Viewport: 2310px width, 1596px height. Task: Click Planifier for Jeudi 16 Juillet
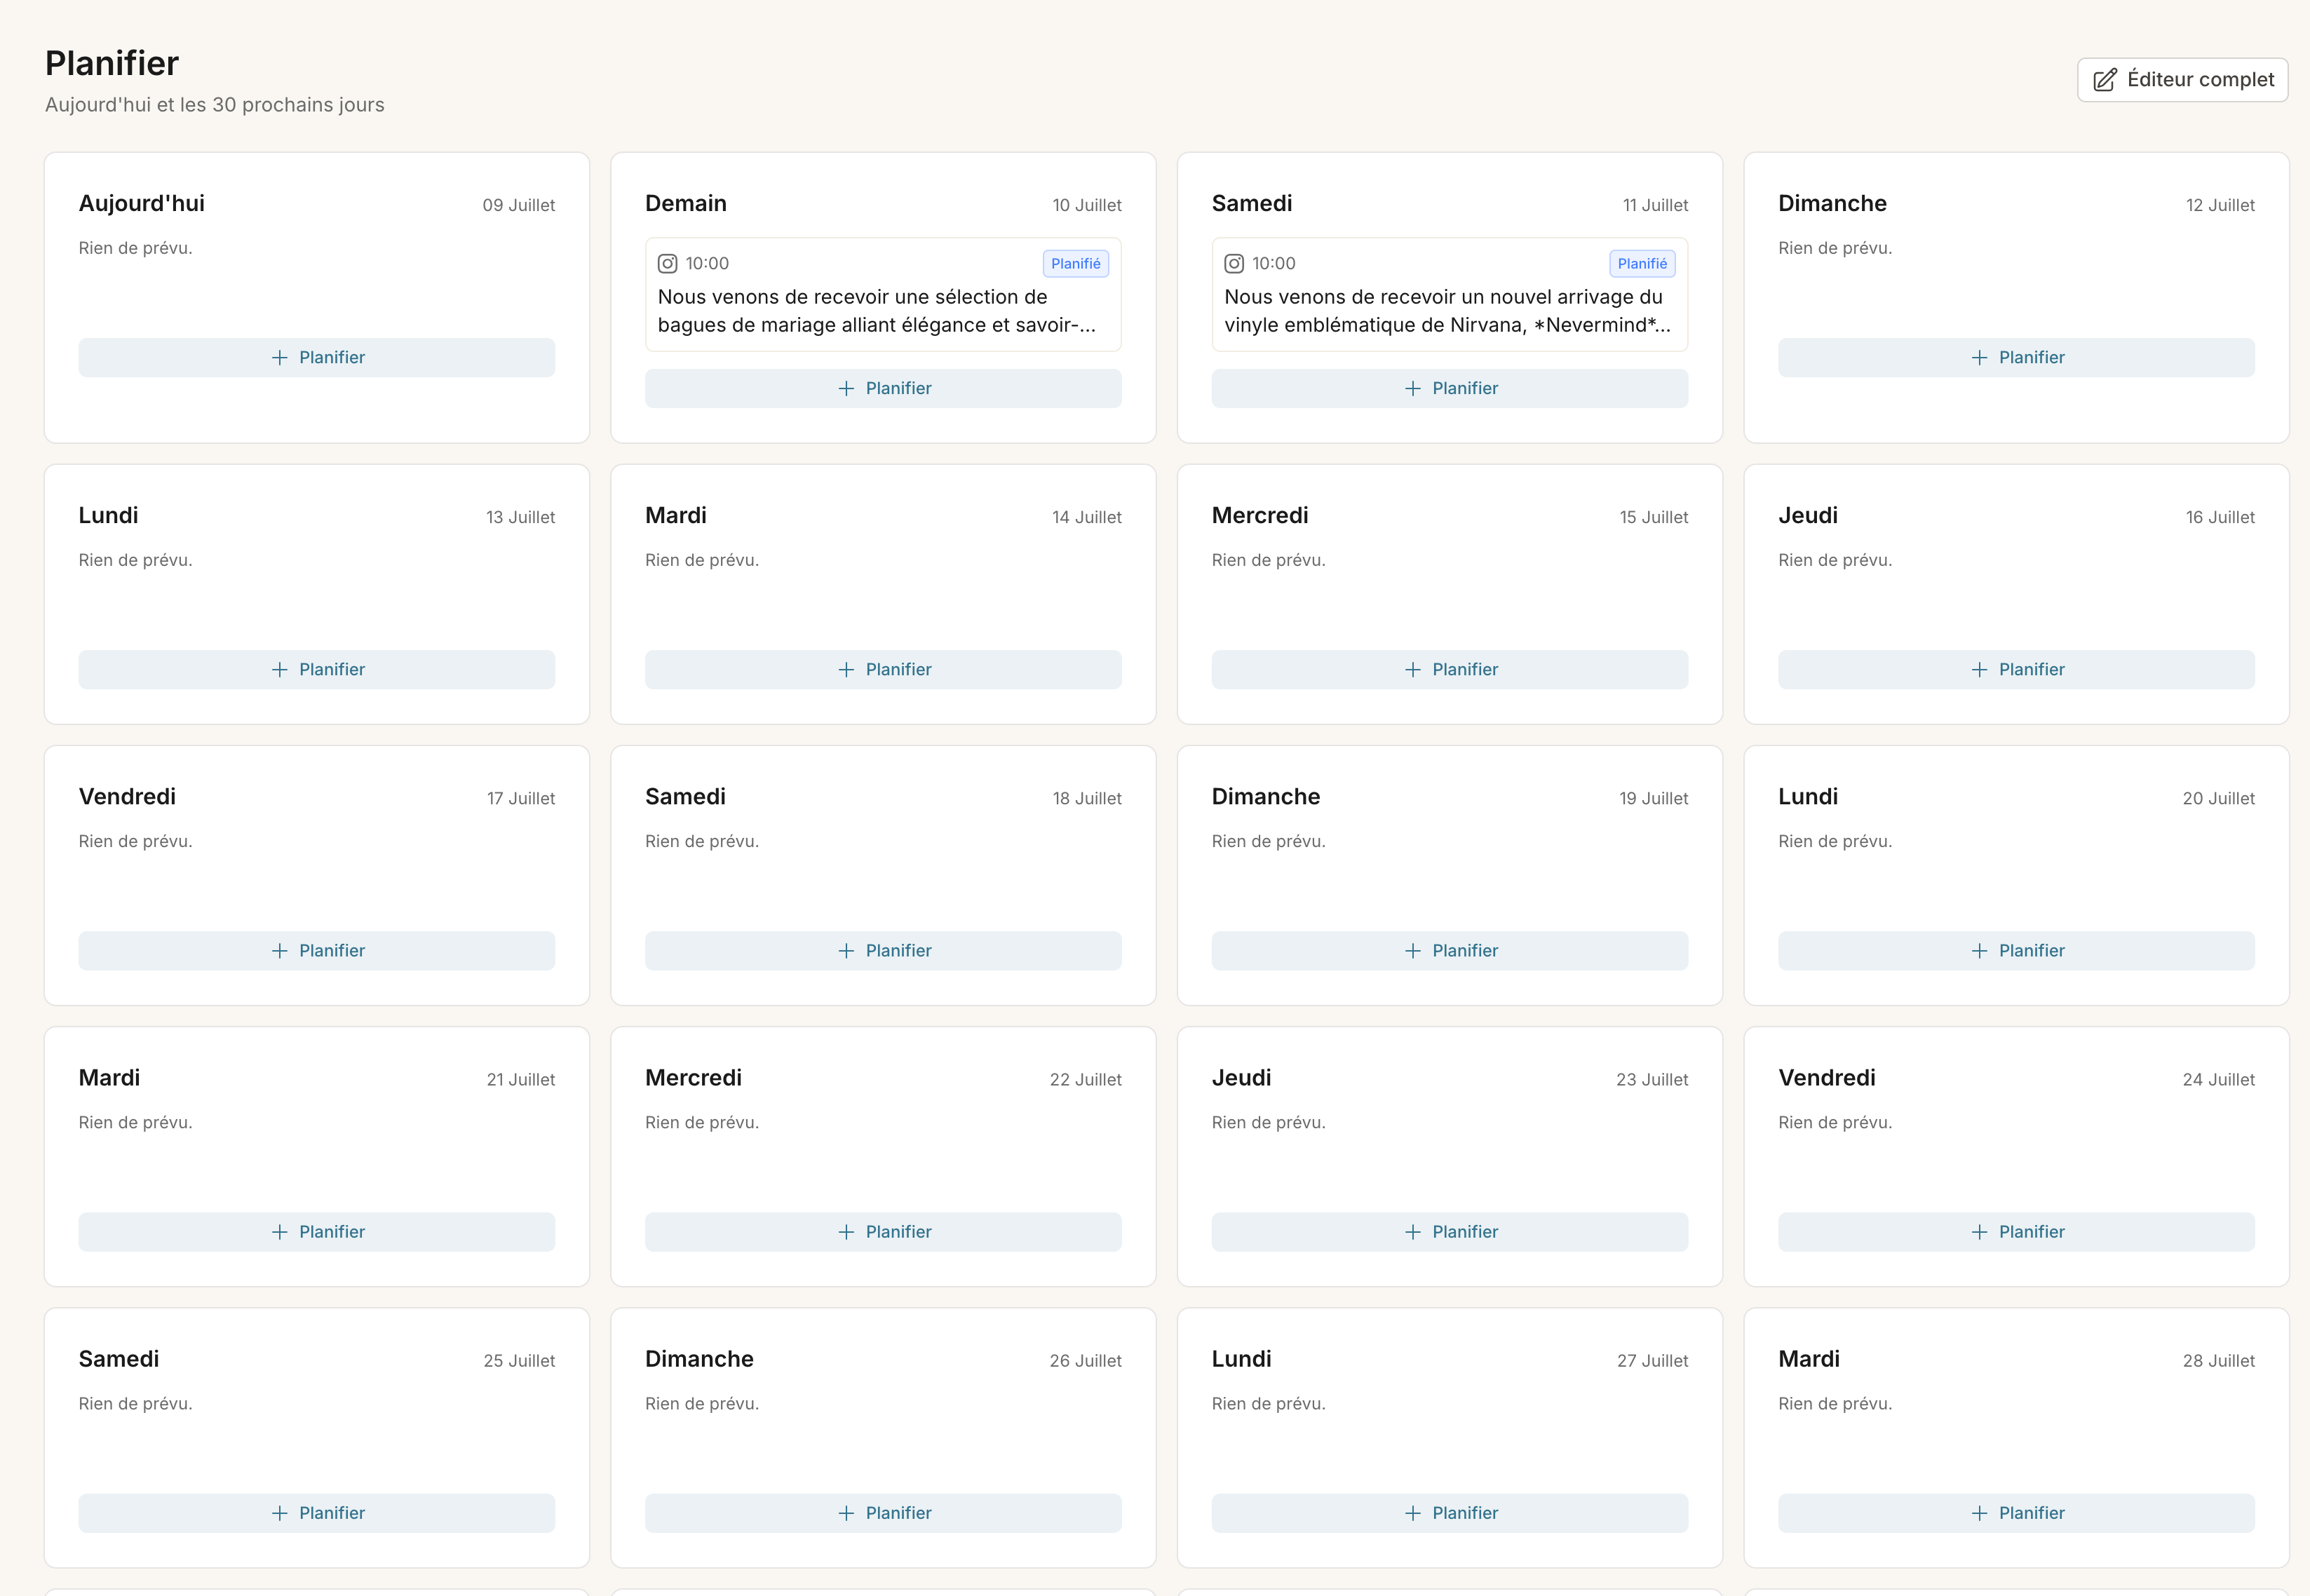coord(2016,670)
